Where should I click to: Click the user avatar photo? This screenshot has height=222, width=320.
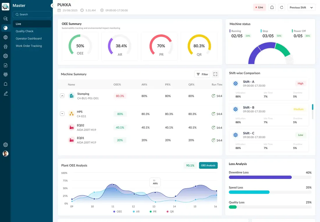point(6,153)
